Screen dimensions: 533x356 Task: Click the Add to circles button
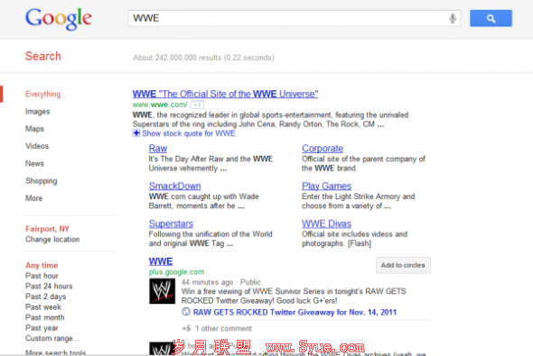[403, 265]
